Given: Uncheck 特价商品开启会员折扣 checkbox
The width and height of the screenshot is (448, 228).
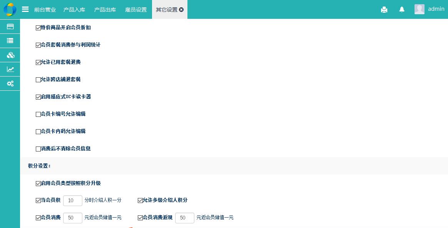Looking at the screenshot, I should (38, 28).
